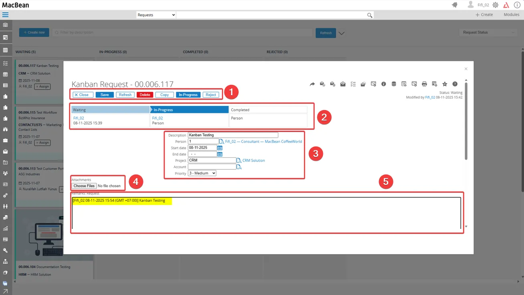The height and width of the screenshot is (295, 524).
Task: Open the checklist icon in the request toolbar
Action: (353, 84)
